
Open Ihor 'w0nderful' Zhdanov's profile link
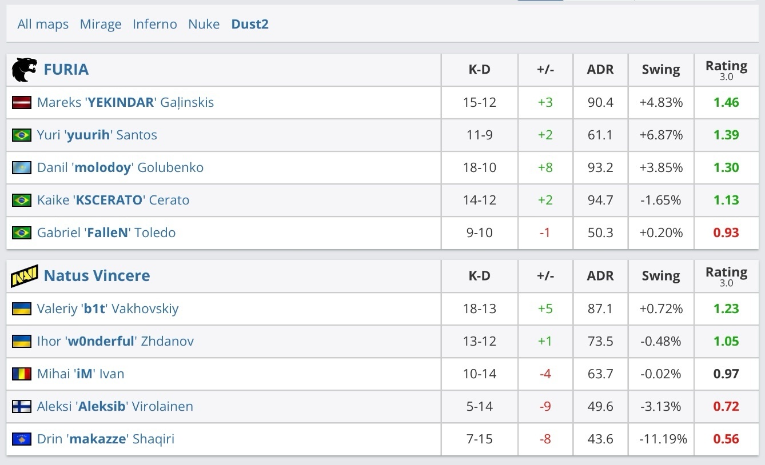pyautogui.click(x=115, y=341)
